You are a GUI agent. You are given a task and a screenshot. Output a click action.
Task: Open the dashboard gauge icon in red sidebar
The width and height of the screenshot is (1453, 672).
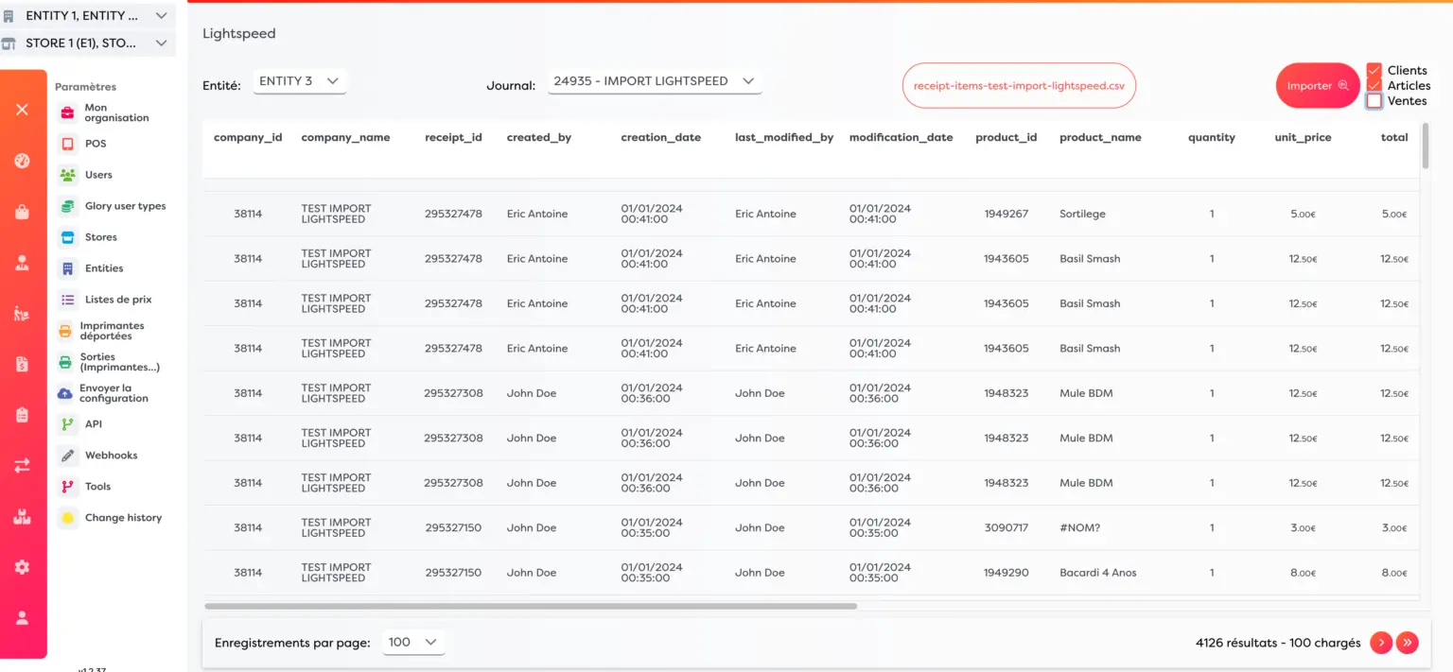22,161
